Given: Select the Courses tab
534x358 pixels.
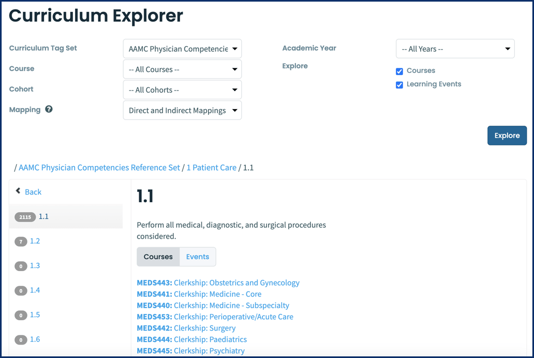Looking at the screenshot, I should (x=158, y=257).
